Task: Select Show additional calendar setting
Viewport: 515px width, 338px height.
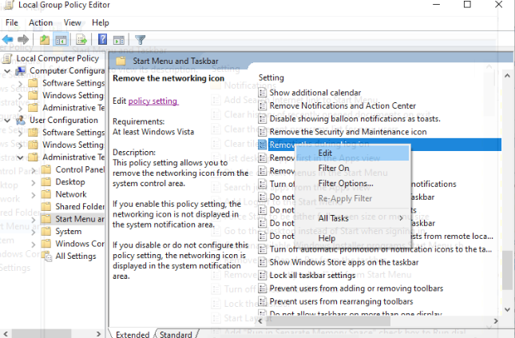Action: coord(315,93)
